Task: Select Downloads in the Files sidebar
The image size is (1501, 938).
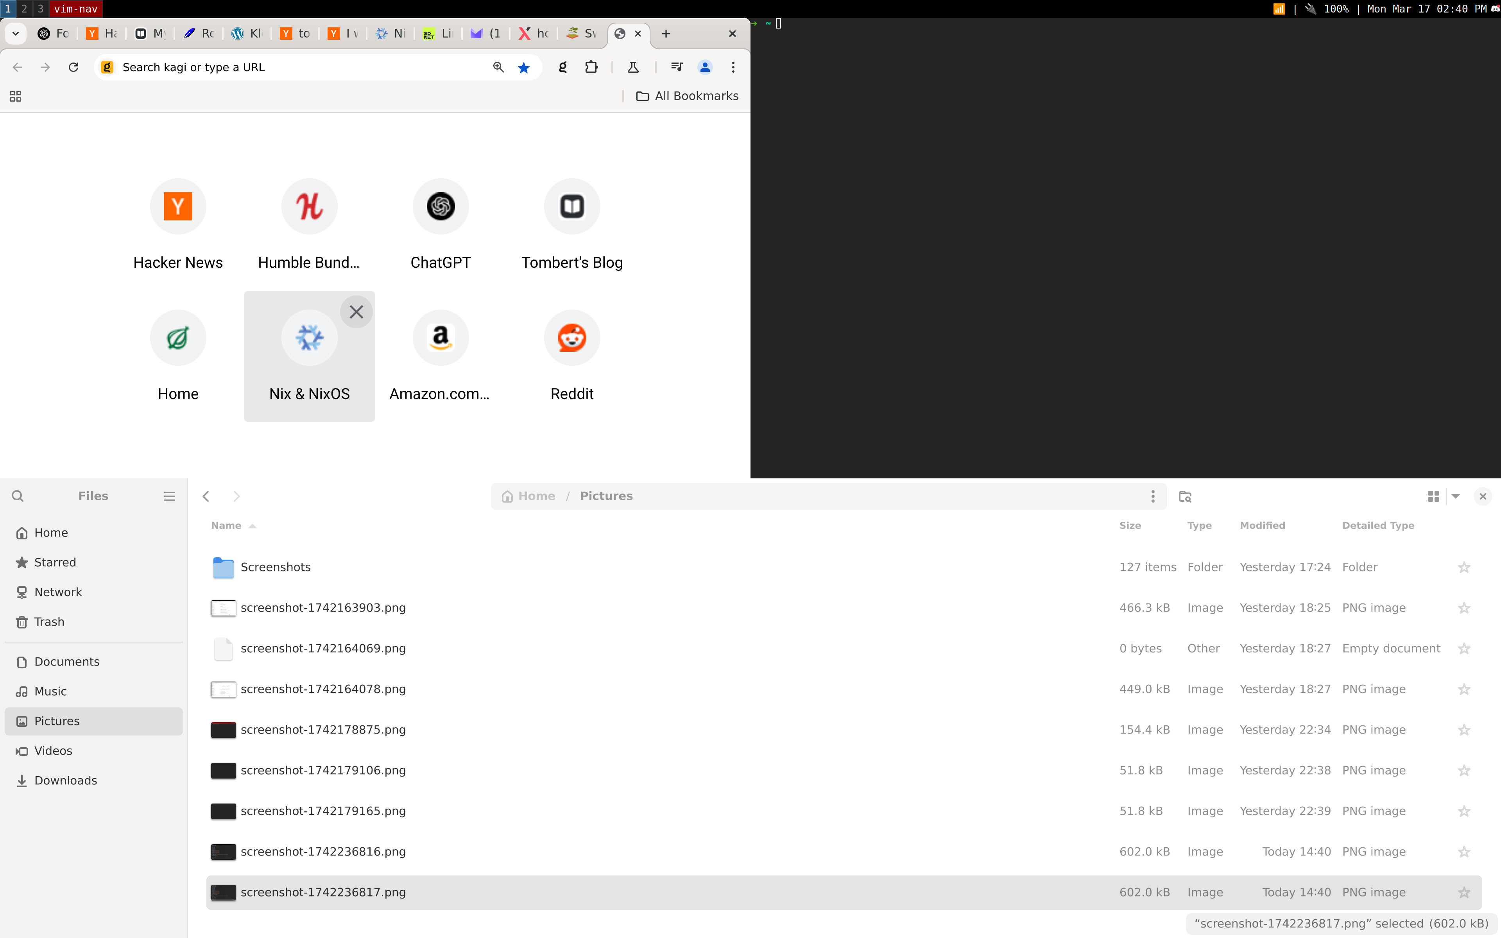Action: pos(65,780)
